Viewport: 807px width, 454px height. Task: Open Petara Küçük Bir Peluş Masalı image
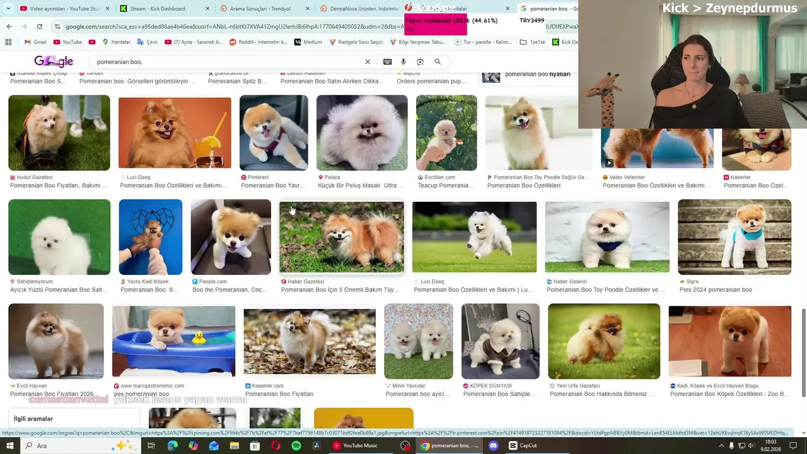click(x=362, y=133)
